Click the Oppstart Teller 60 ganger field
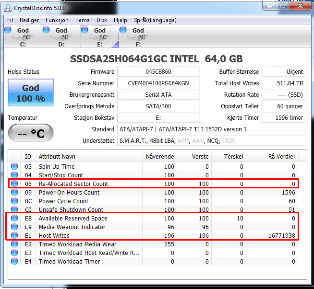The height and width of the screenshot is (289, 314). 284,106
